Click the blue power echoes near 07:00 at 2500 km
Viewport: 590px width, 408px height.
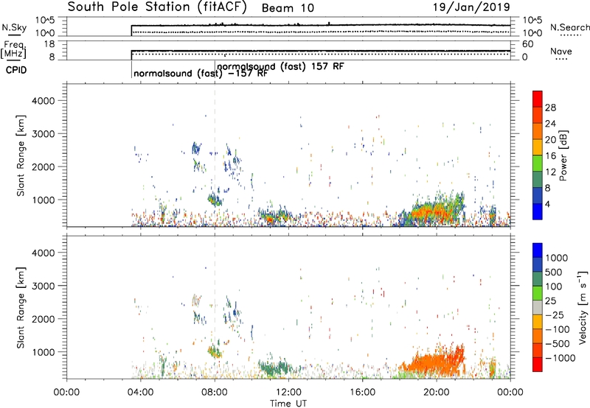click(196, 148)
